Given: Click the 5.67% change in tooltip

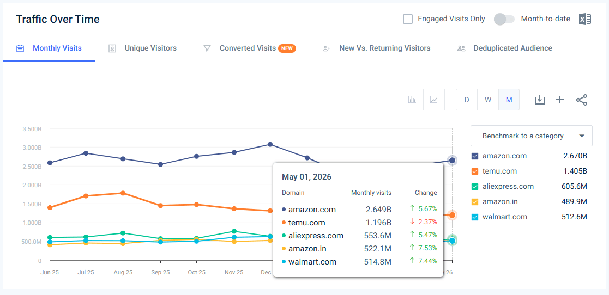Looking at the screenshot, I should (427, 209).
